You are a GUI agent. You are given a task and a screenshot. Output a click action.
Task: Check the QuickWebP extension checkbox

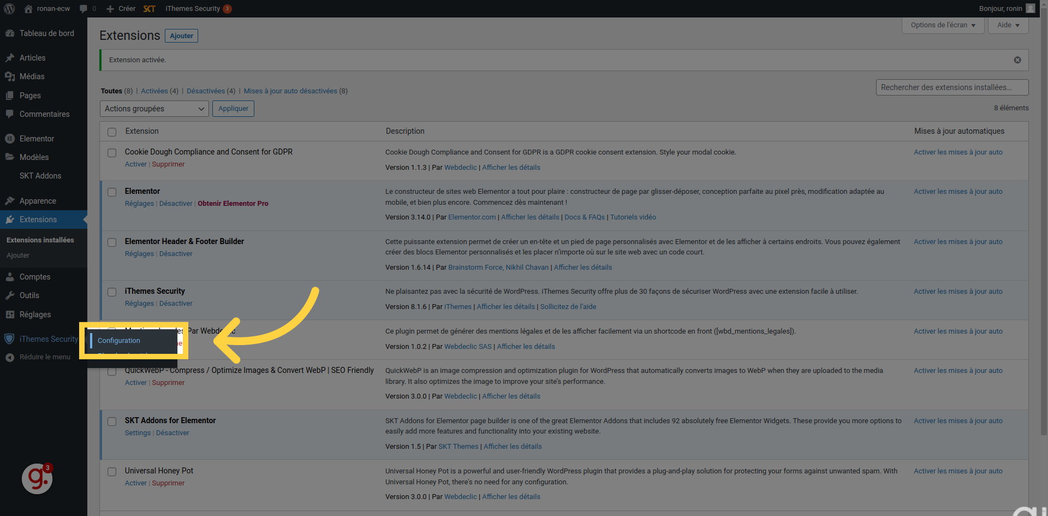pyautogui.click(x=112, y=371)
